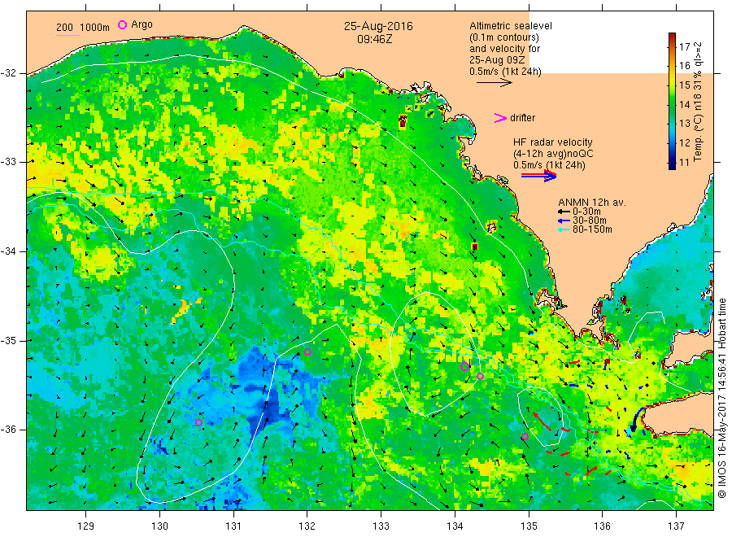Click the '09:46Z' time label

click(375, 40)
